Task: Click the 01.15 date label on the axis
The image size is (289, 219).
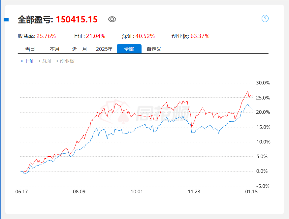Action: pos(252,192)
